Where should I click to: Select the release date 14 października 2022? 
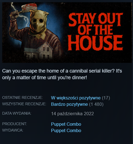point(73,114)
